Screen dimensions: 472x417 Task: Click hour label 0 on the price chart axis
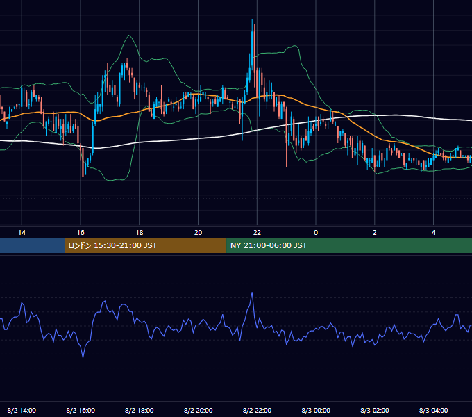point(316,233)
